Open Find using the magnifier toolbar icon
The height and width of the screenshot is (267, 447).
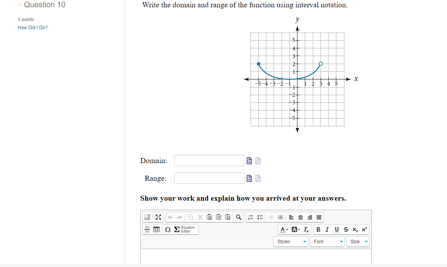[238, 217]
